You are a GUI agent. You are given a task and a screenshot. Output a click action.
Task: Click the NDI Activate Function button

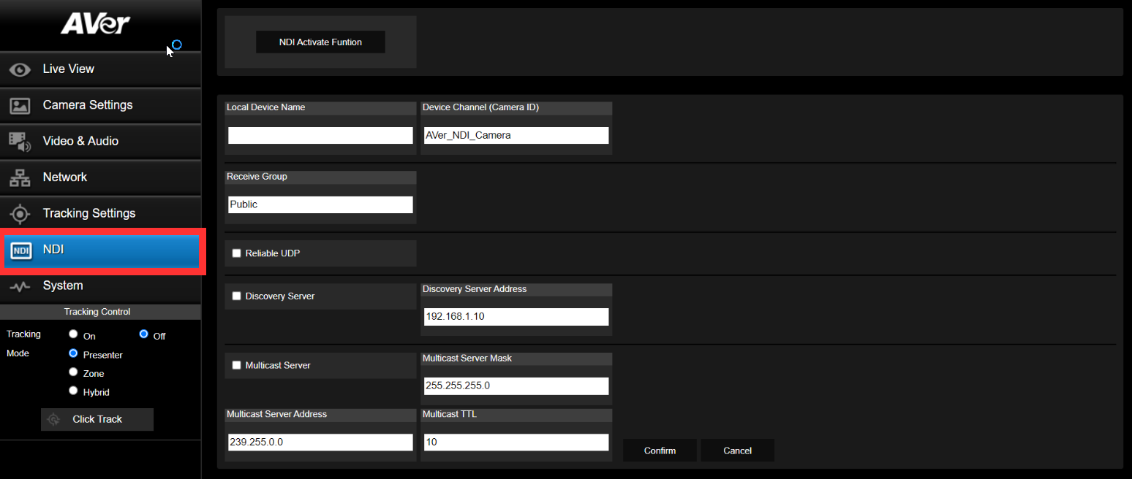pyautogui.click(x=320, y=42)
